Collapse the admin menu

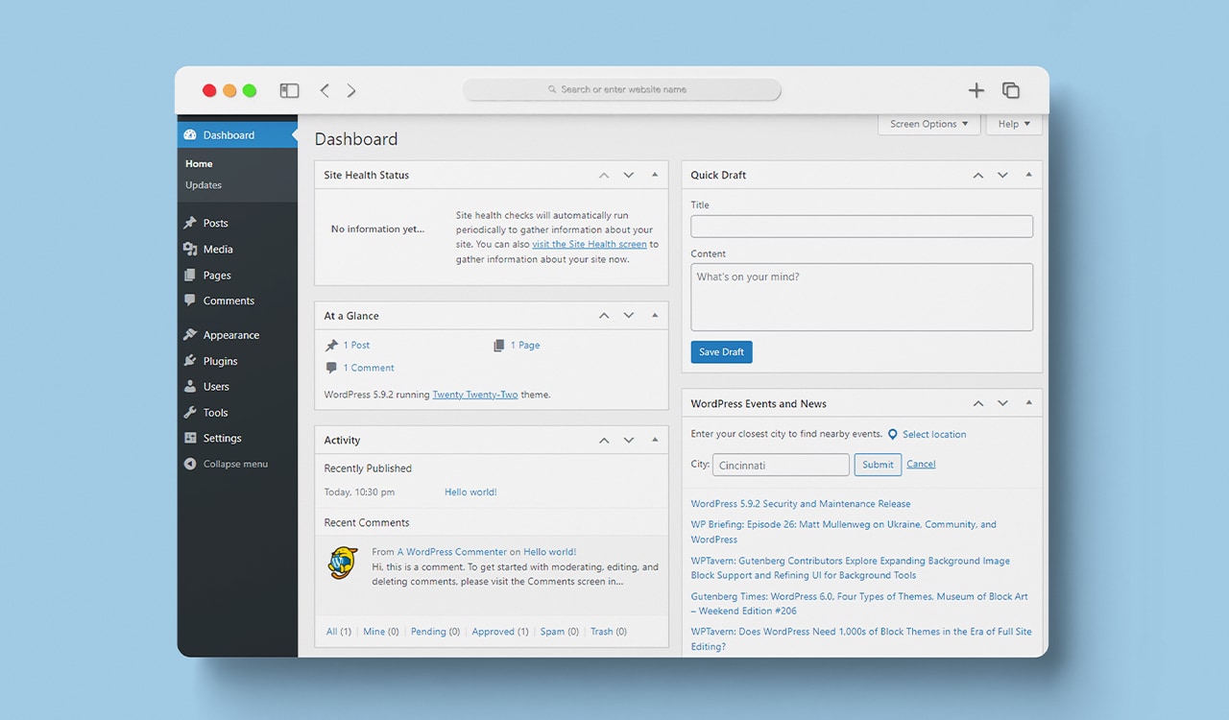tap(226, 464)
